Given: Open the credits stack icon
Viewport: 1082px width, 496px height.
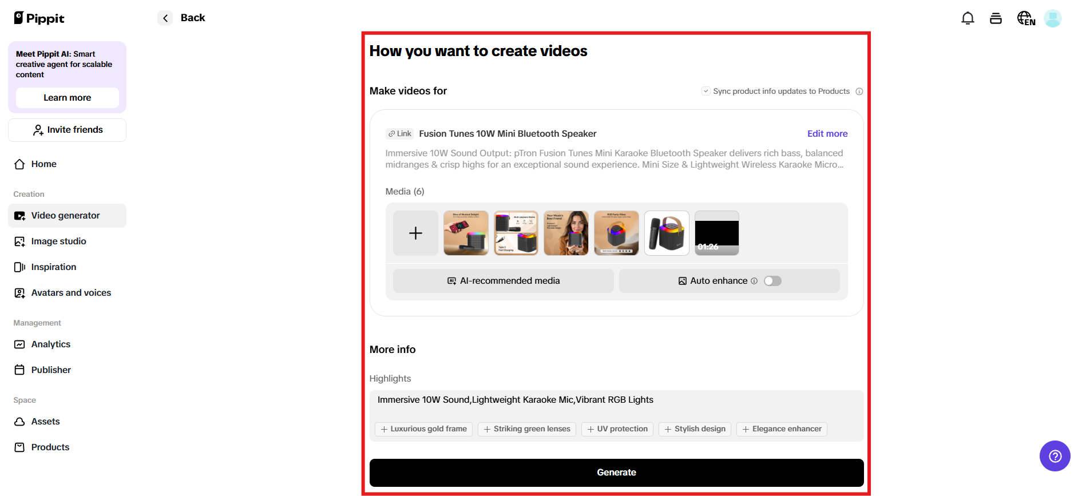Looking at the screenshot, I should [996, 18].
